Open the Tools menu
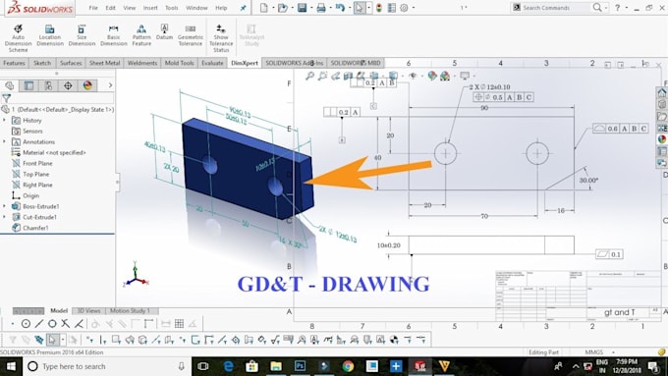The height and width of the screenshot is (376, 668). 172,8
